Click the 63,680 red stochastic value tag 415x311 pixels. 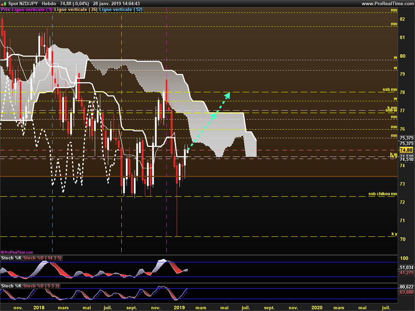pos(406,292)
